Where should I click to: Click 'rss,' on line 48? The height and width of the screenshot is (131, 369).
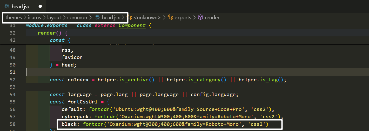[x=68, y=50]
